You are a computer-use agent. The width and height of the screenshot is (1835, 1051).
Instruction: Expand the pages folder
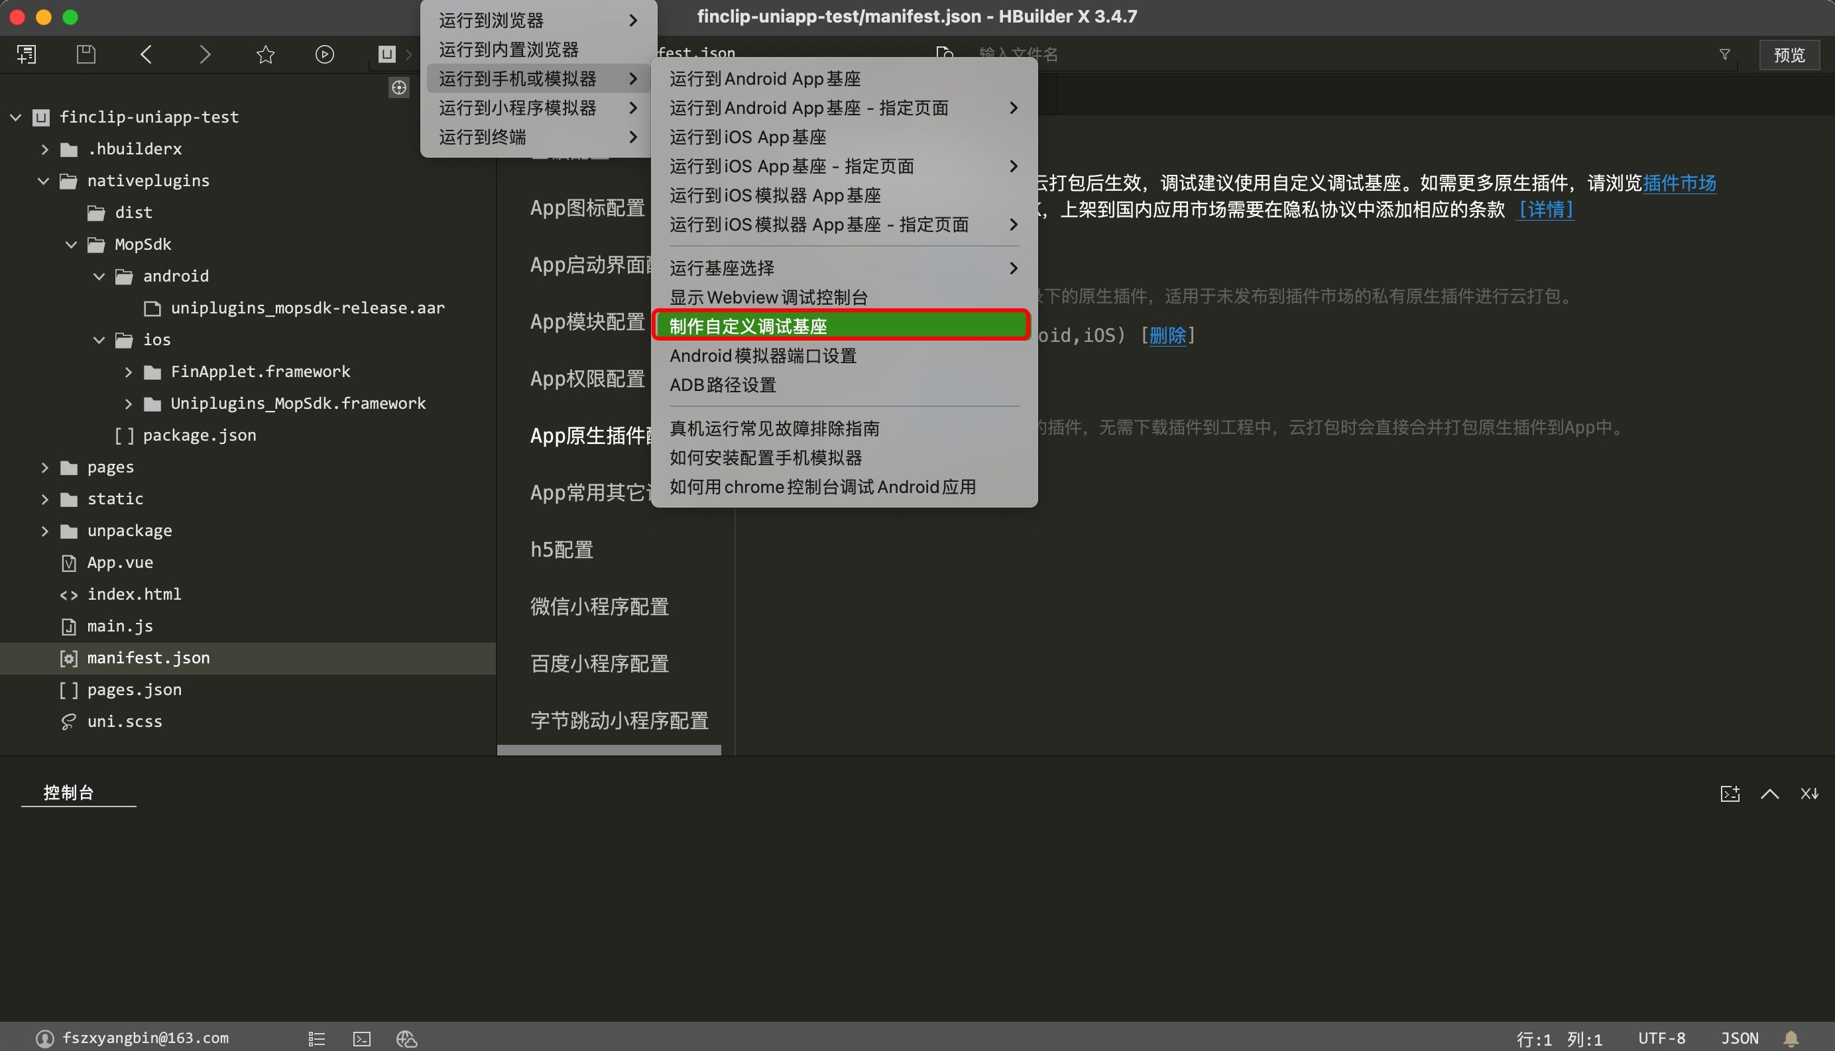pyautogui.click(x=45, y=467)
